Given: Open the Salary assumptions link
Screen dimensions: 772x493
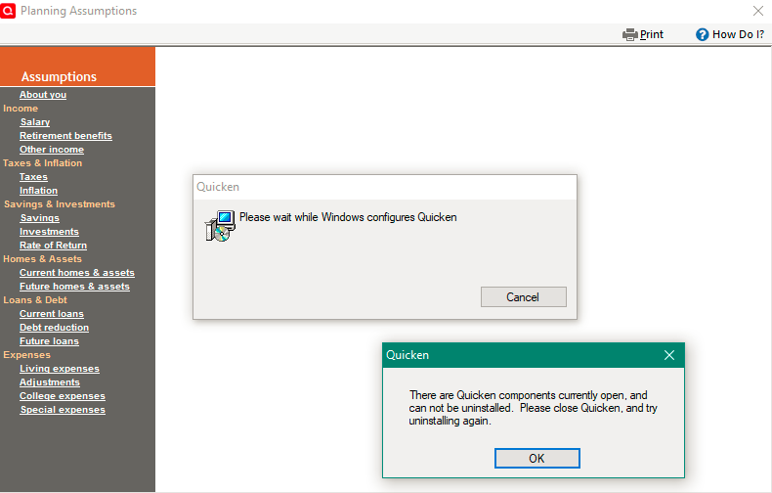Looking at the screenshot, I should point(35,121).
